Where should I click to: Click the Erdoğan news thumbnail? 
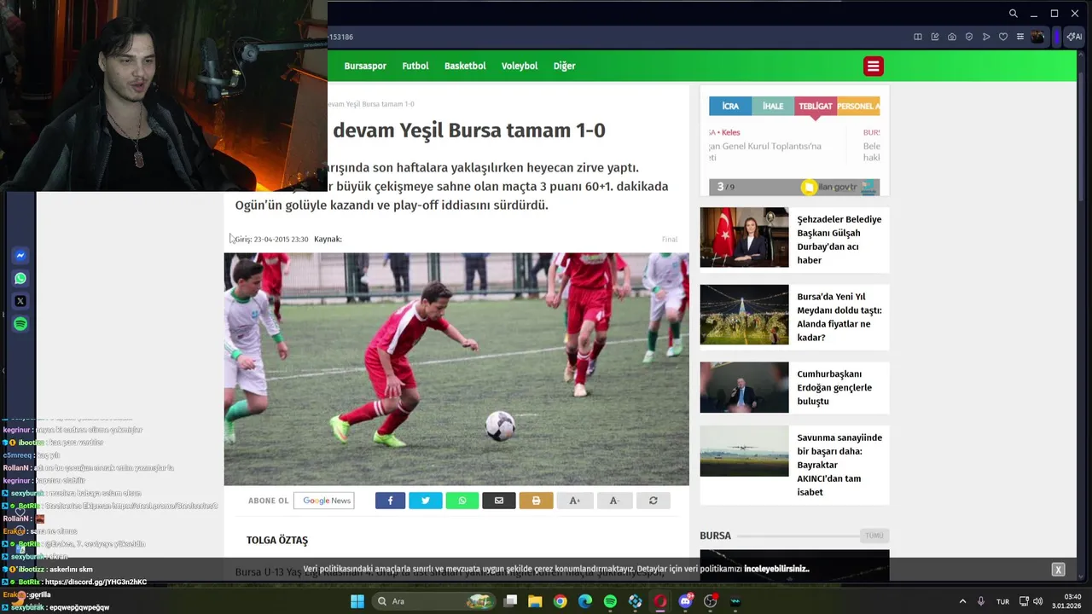[744, 387]
